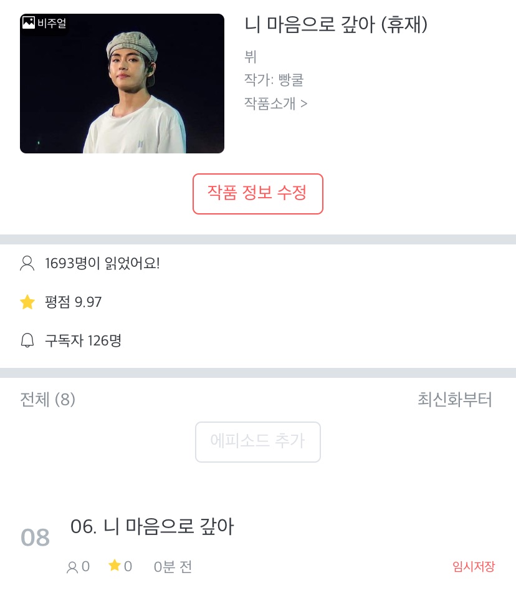
Task: Click the author name 빵쿨
Action: tap(292, 80)
